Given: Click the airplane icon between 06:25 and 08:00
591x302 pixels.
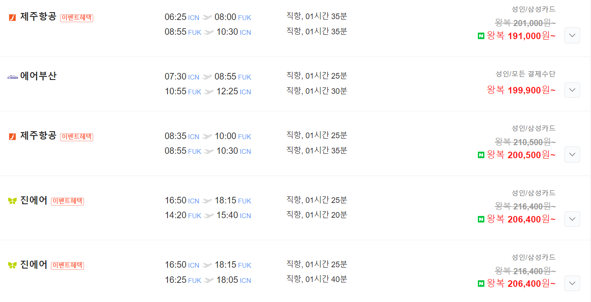Looking at the screenshot, I should [208, 16].
